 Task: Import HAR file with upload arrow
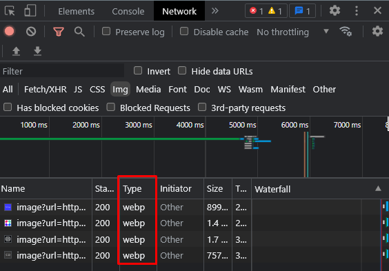(16, 51)
